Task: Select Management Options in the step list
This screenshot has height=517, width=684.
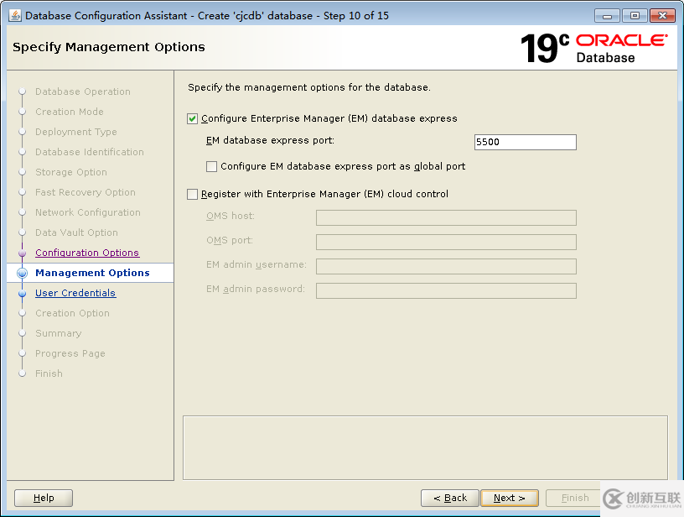Action: click(x=92, y=273)
